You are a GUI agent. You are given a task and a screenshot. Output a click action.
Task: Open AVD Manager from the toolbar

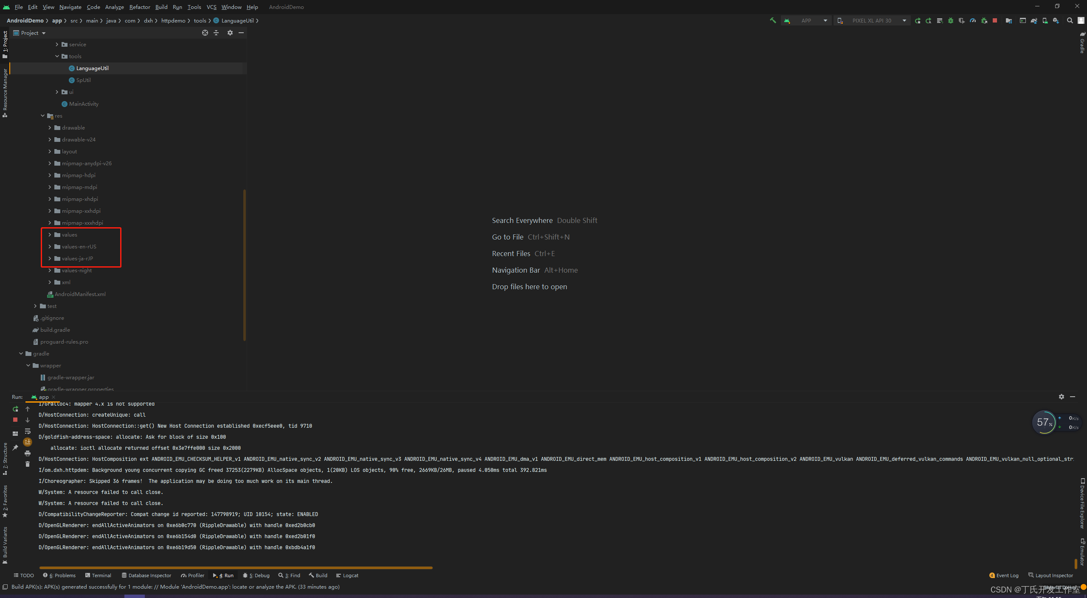[x=1045, y=20]
